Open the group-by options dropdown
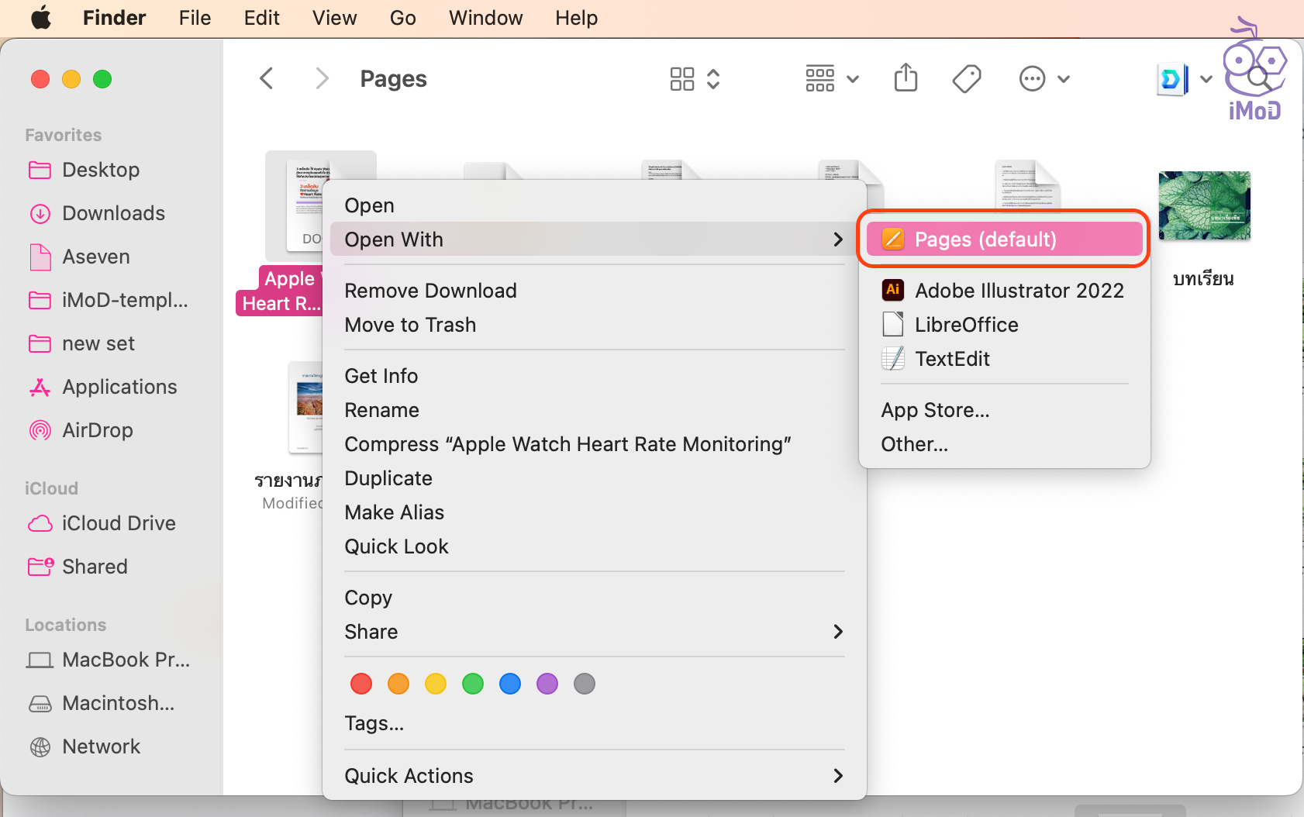Viewport: 1304px width, 817px height. pos(832,78)
